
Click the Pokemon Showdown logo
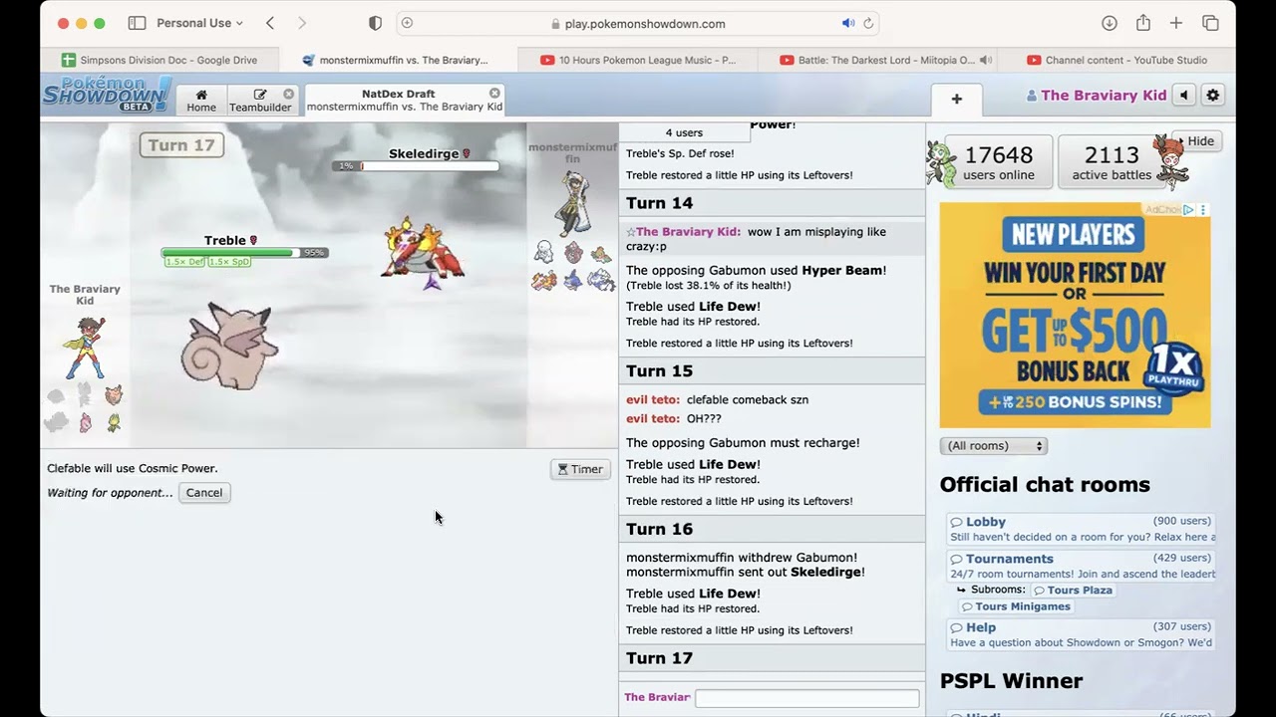click(107, 95)
